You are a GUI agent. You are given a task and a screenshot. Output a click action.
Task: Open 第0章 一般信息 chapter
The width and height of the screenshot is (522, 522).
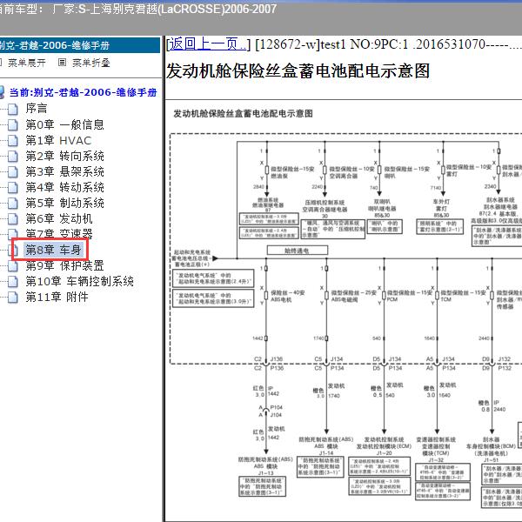click(x=65, y=124)
